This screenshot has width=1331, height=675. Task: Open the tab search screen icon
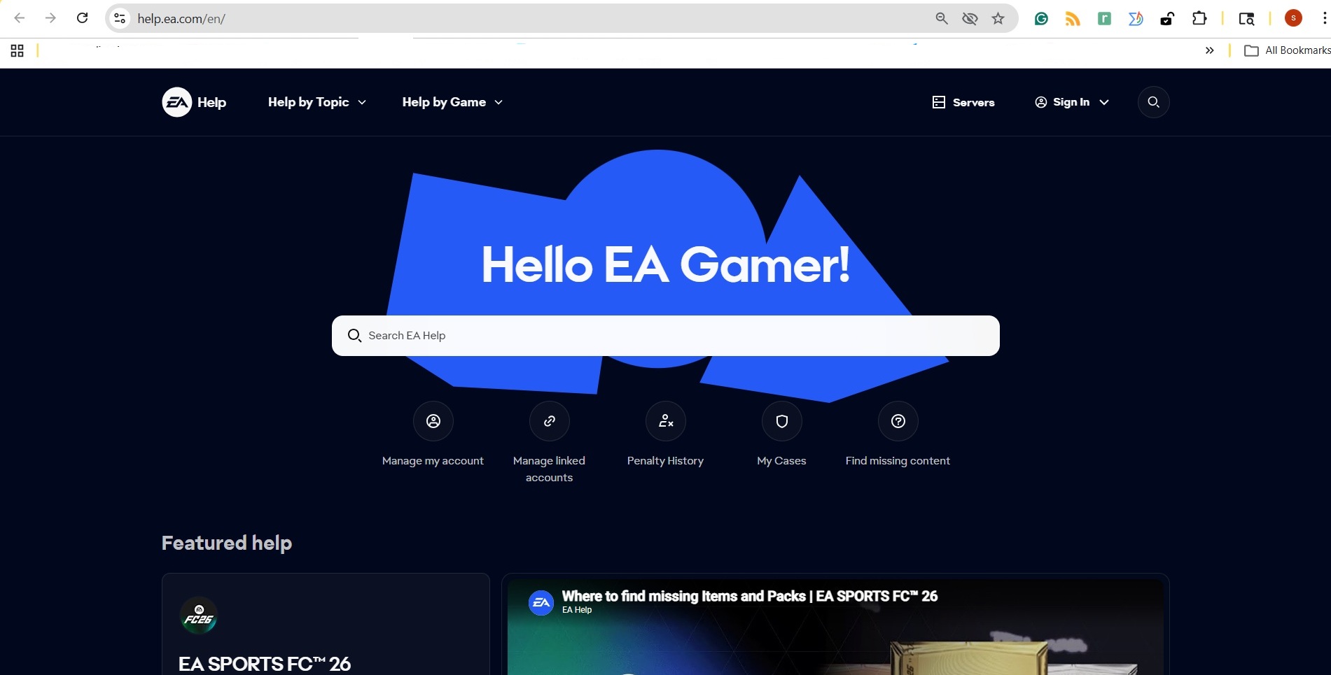[x=1246, y=19]
